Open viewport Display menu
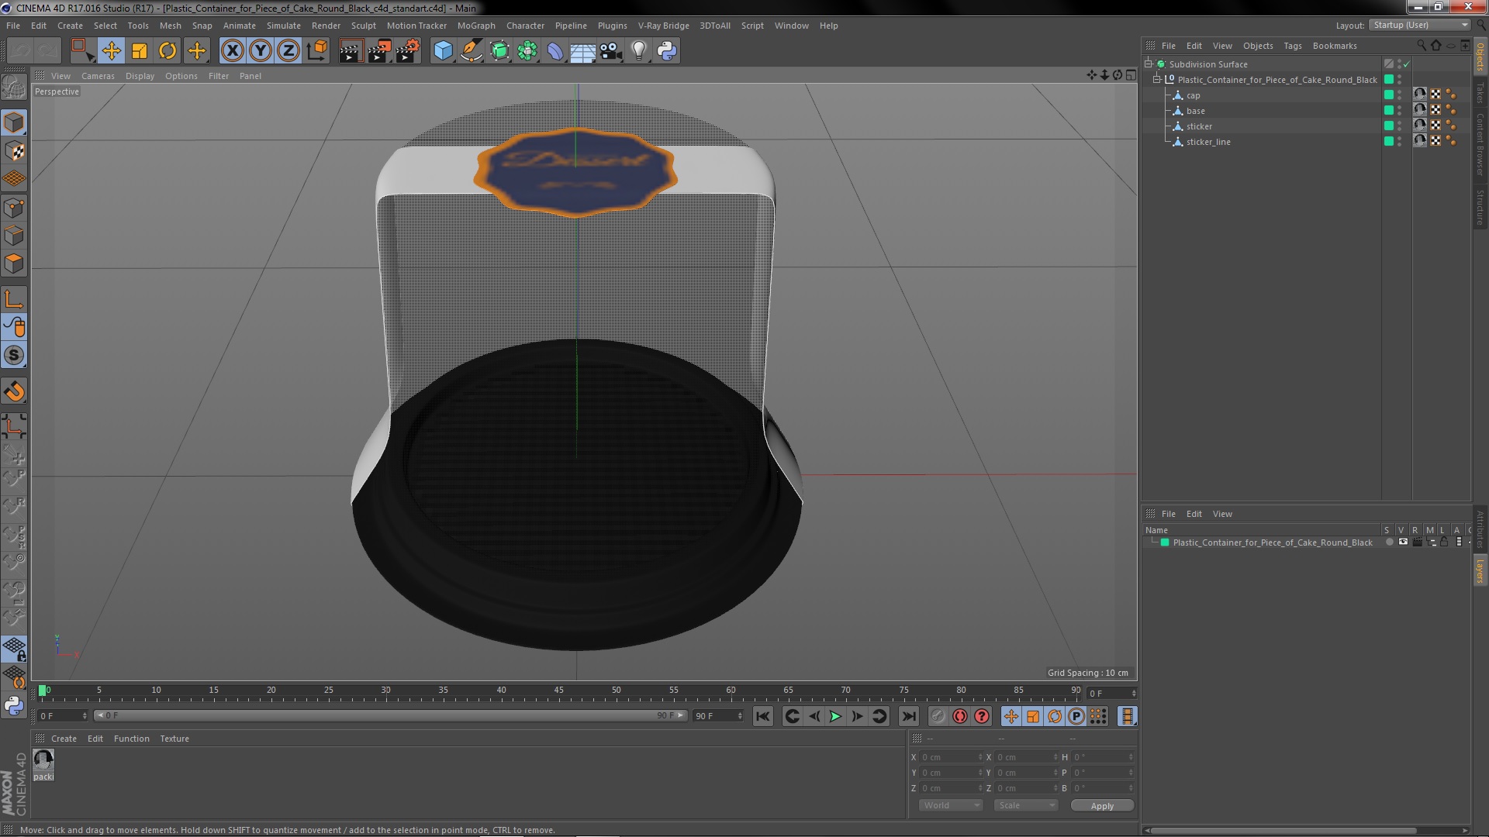This screenshot has width=1489, height=837. coord(140,76)
